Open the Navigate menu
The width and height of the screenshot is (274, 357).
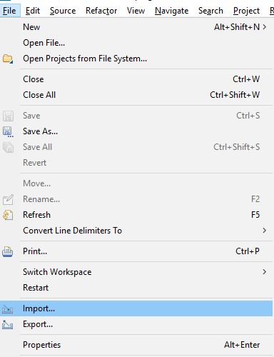point(171,11)
